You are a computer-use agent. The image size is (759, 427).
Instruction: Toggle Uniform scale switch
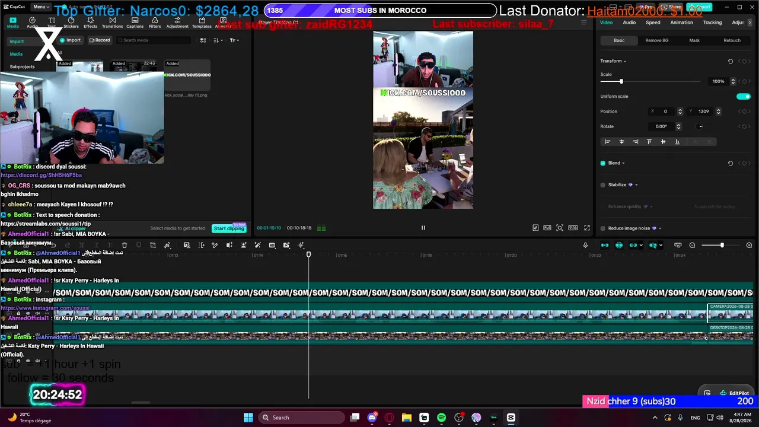click(744, 96)
